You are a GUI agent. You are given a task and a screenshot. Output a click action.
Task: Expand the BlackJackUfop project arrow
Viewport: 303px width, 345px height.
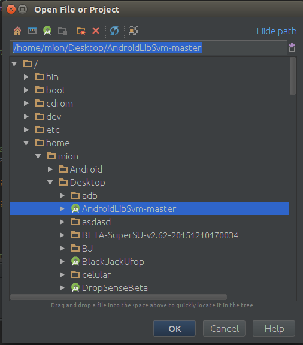click(x=62, y=261)
